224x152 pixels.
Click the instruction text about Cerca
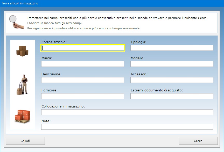pyautogui.click(x=117, y=18)
